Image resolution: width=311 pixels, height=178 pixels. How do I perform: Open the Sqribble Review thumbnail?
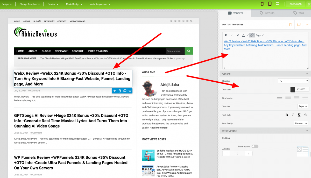[x=148, y=155]
